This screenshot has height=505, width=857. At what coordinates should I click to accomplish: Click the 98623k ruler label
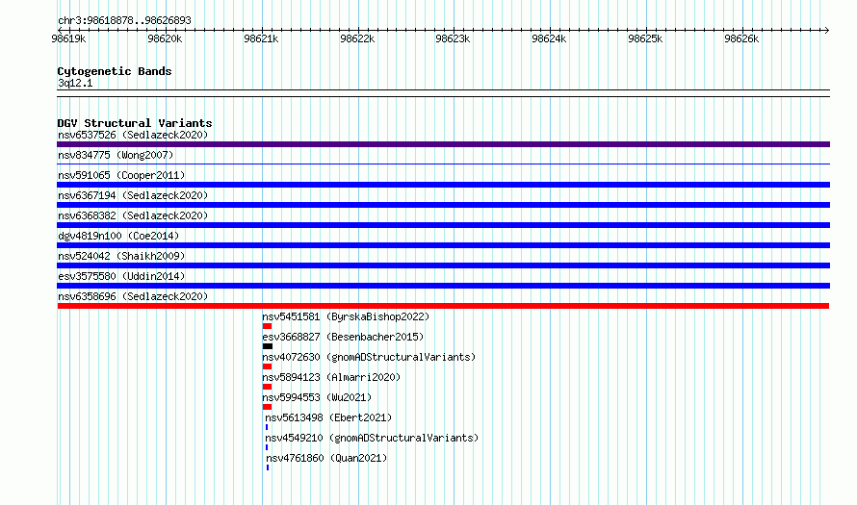tap(453, 38)
